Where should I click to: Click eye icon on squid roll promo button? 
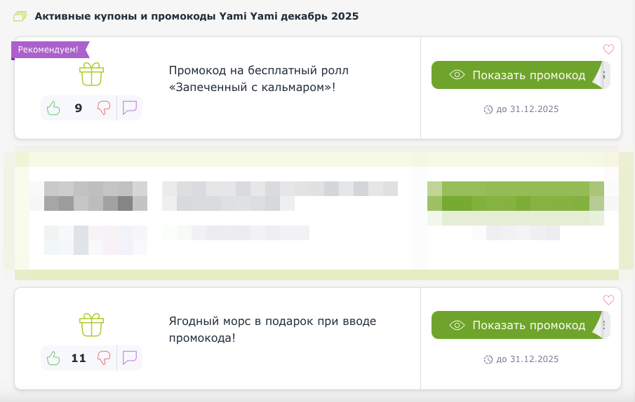pos(457,75)
